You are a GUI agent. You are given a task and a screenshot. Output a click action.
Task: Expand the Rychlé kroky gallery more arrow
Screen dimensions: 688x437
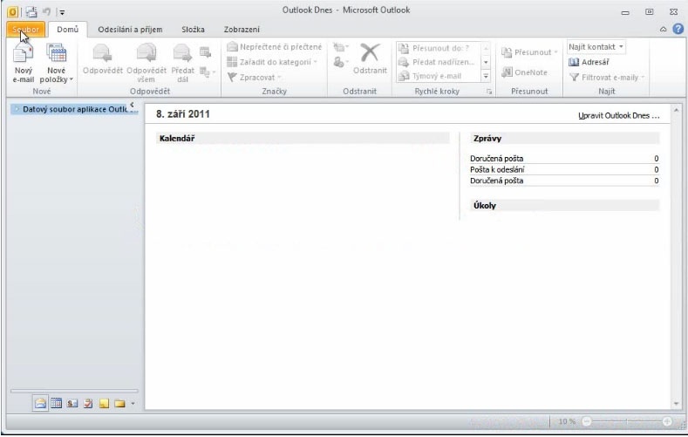[x=486, y=76]
